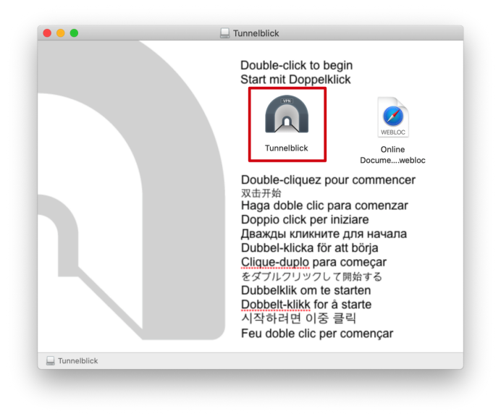Screen dimensions: 501x419
Task: Minimize the window using the yellow button
Action: pos(61,33)
